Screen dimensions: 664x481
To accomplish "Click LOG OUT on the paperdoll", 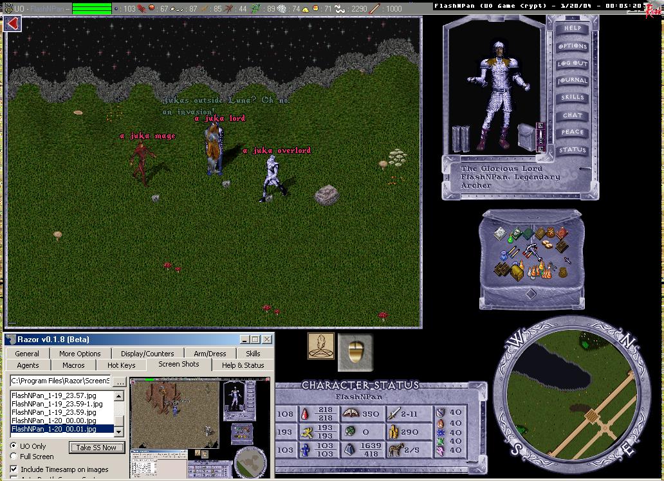I will pyautogui.click(x=572, y=64).
